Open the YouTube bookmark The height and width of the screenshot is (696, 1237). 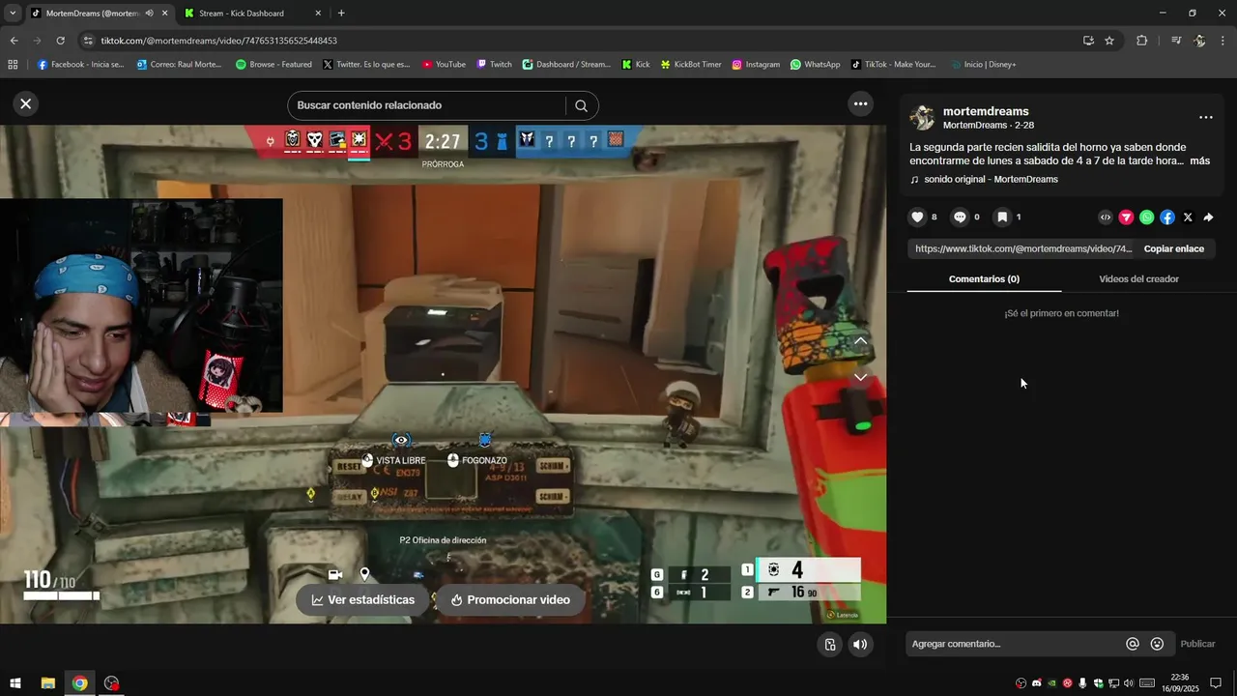click(x=444, y=65)
